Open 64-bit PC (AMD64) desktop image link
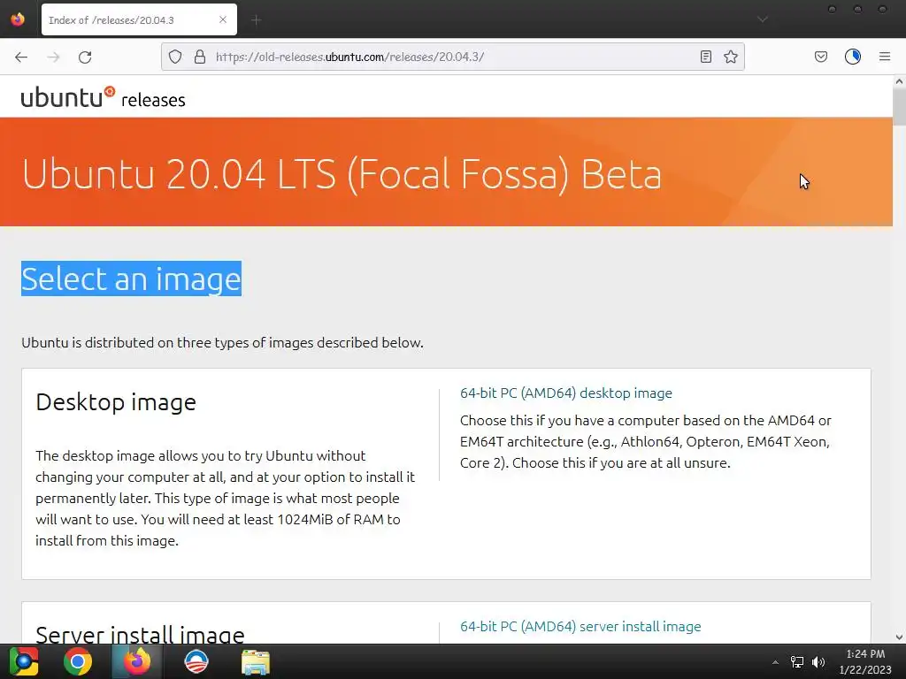The width and height of the screenshot is (906, 679). click(566, 393)
